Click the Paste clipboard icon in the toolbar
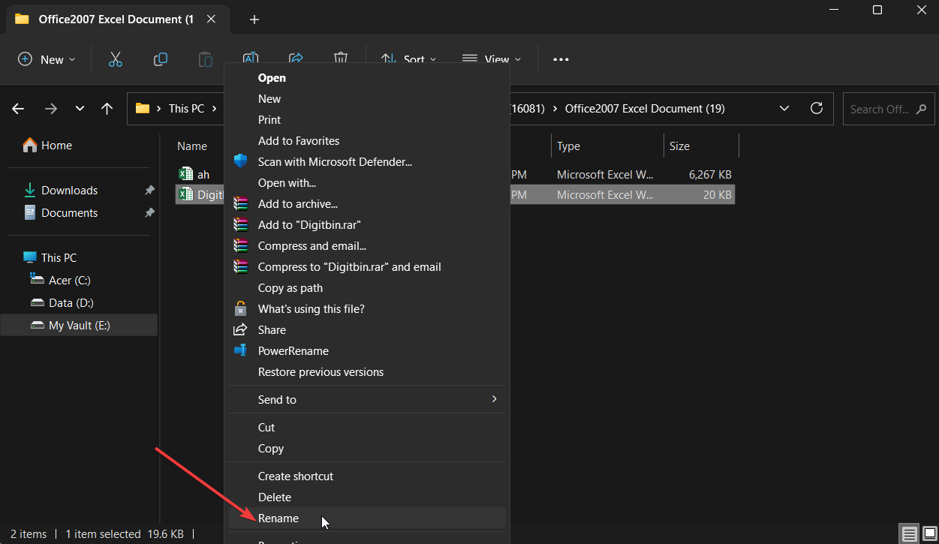939x544 pixels. [x=205, y=59]
